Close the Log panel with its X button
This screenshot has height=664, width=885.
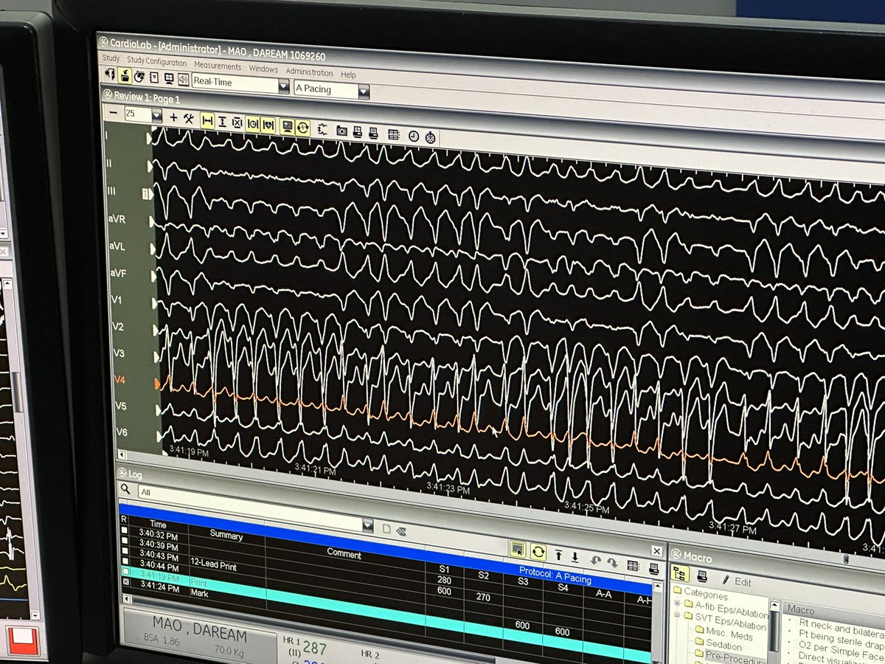tap(657, 551)
